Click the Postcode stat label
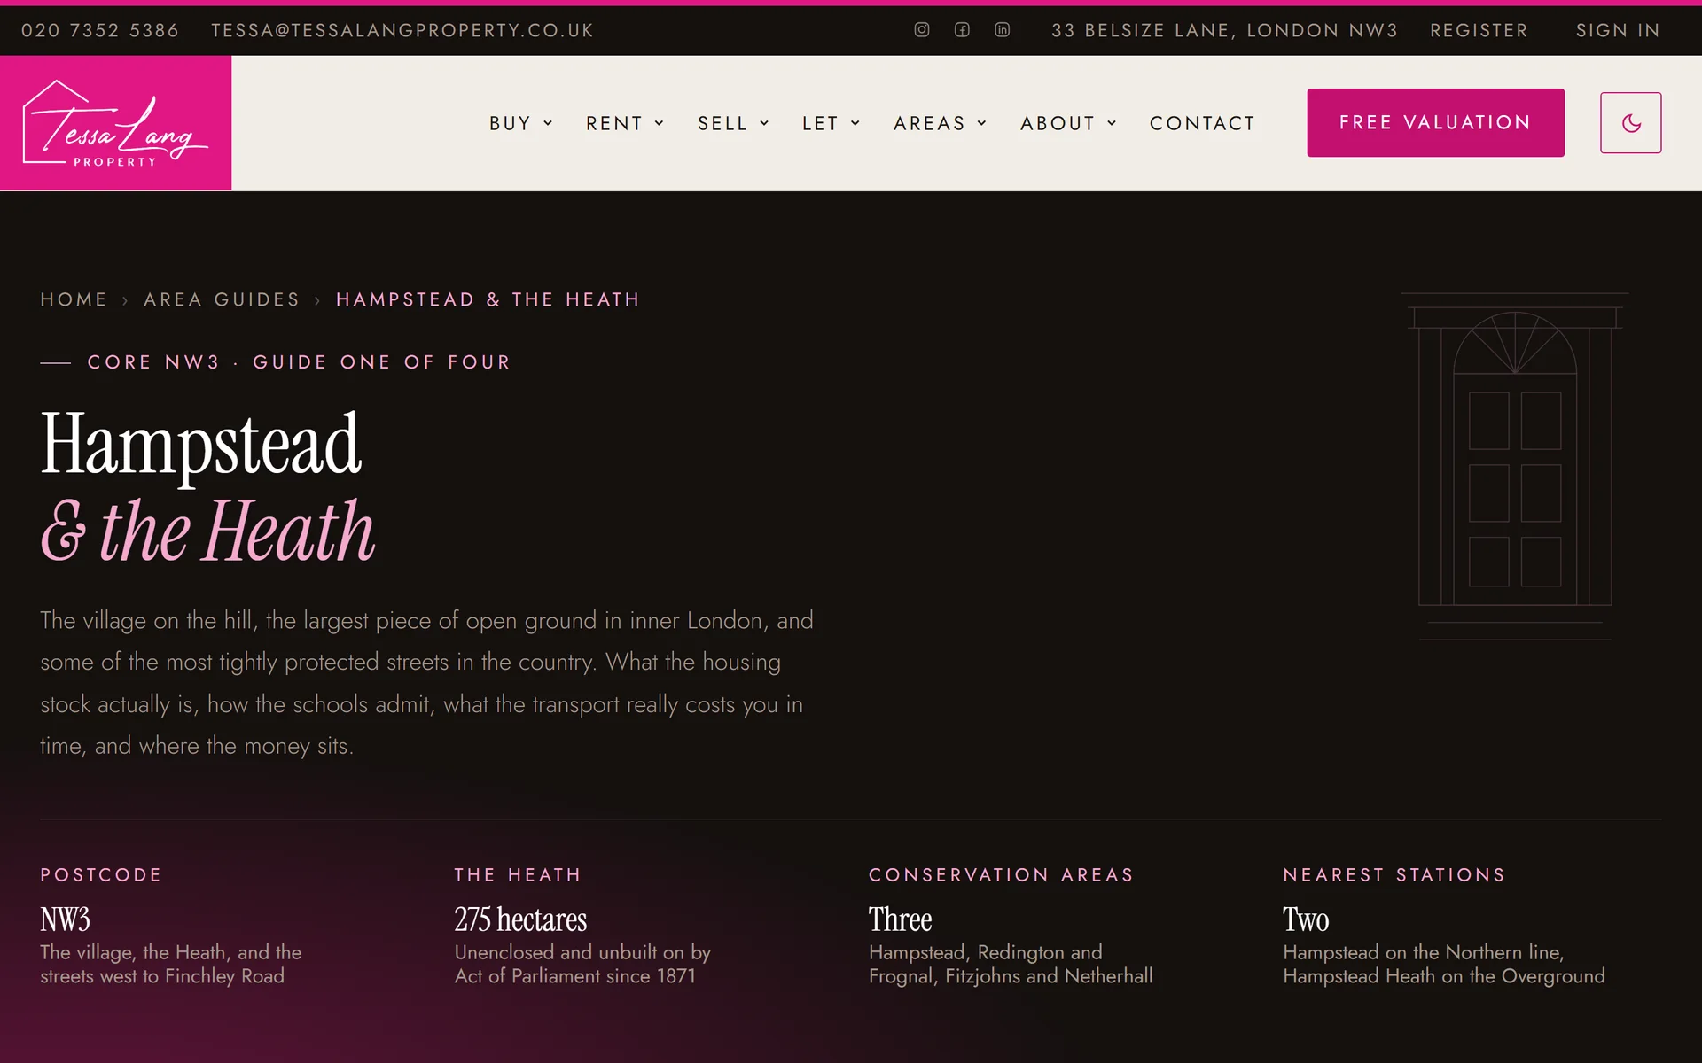 [x=101, y=875]
